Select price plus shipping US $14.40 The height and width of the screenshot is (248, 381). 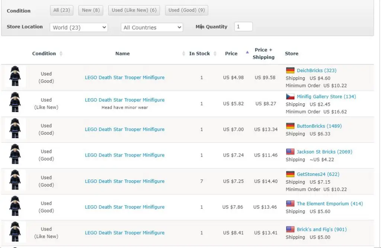click(266, 181)
